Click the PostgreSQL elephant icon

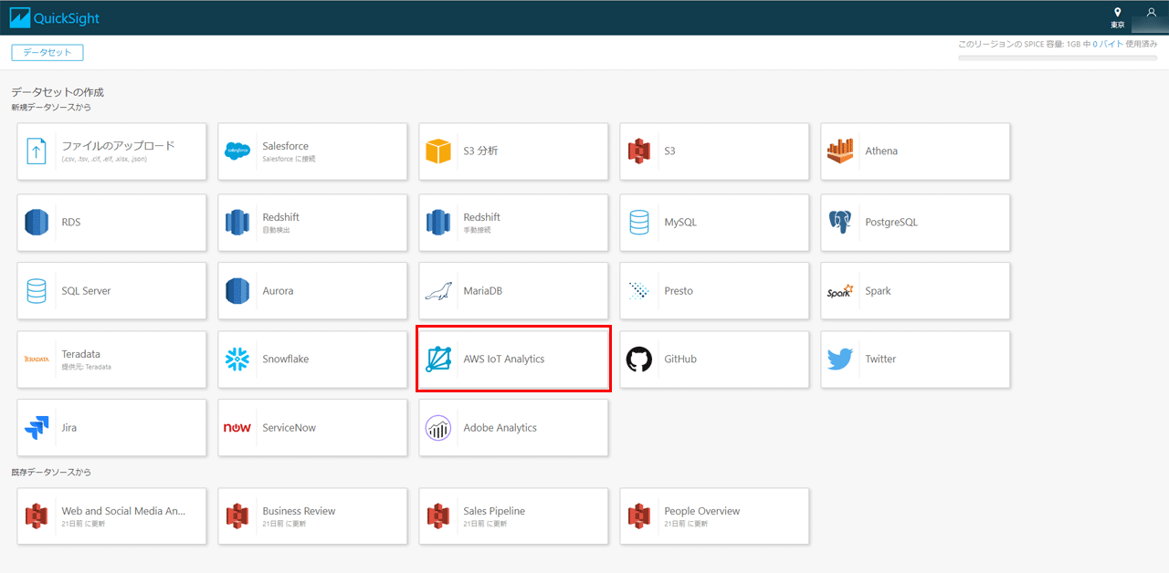click(839, 222)
